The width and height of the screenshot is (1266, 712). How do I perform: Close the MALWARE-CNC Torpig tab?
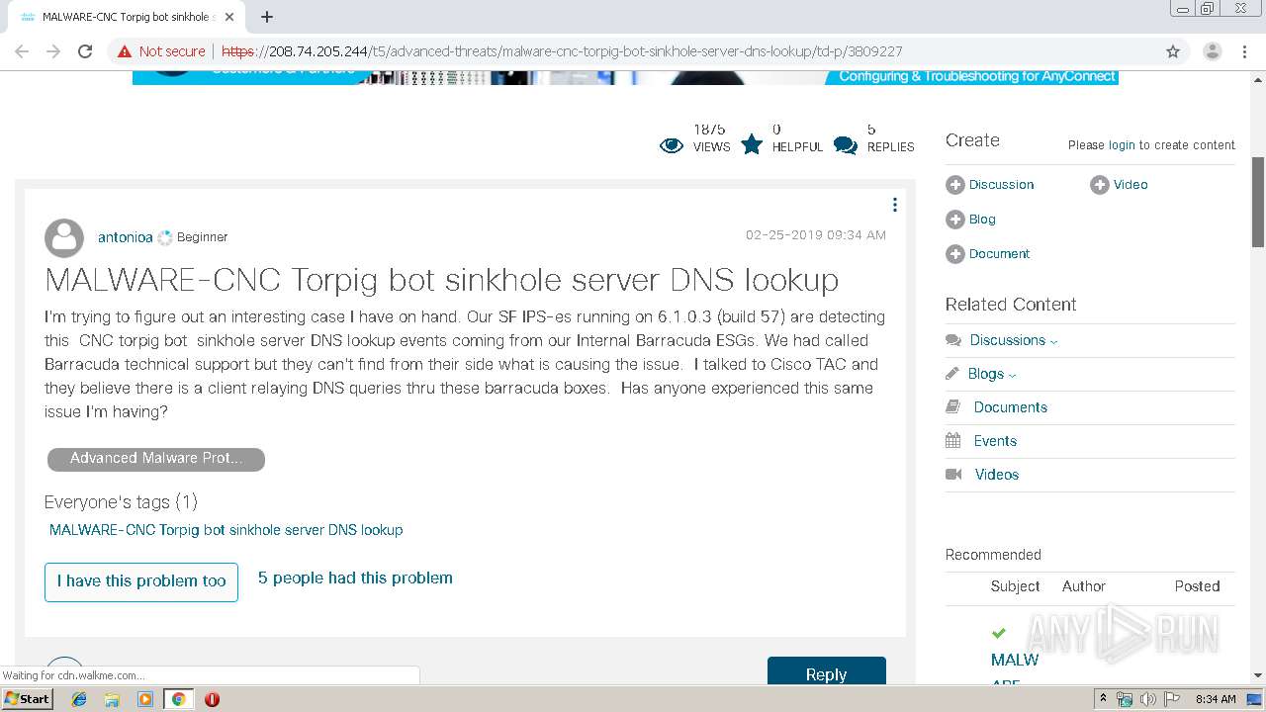229,17
